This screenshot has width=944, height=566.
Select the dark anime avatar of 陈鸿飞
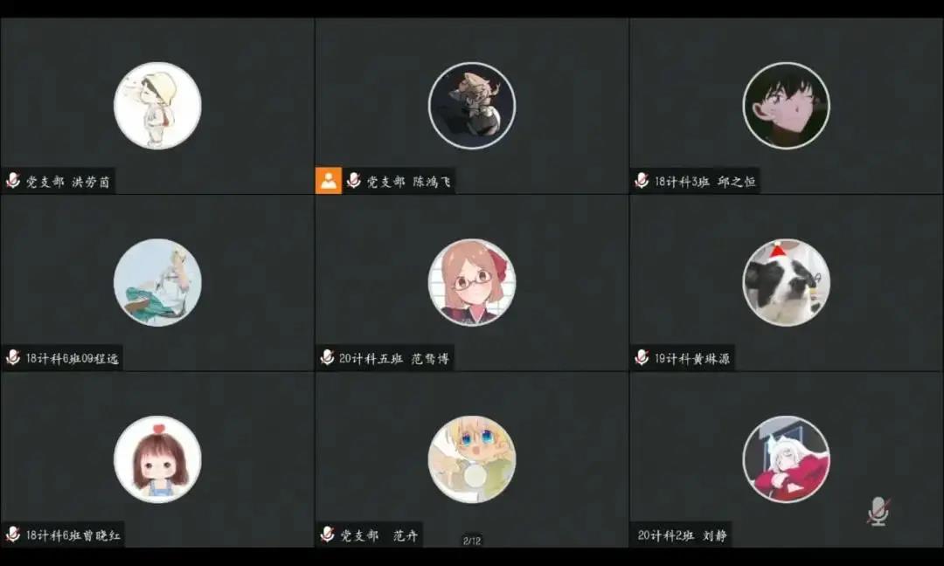tap(472, 106)
